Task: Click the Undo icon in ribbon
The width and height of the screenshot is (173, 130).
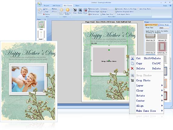Action: tap(54, 9)
